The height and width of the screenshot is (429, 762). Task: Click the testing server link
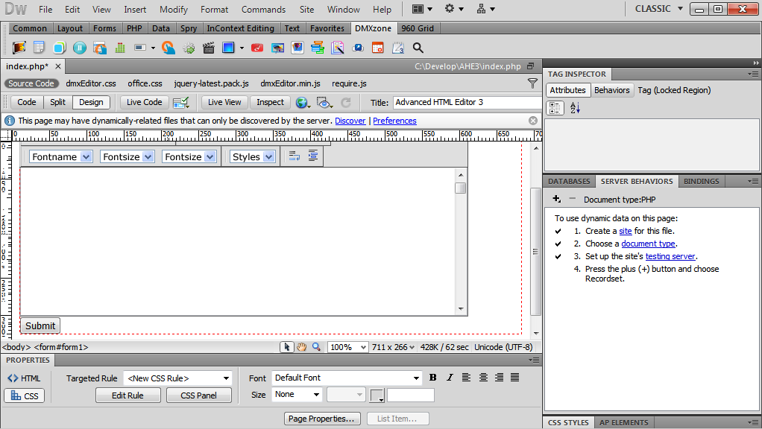(x=670, y=256)
